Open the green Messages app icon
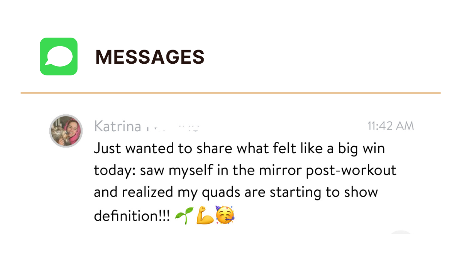Viewport: 462px width, 260px height. [x=59, y=56]
